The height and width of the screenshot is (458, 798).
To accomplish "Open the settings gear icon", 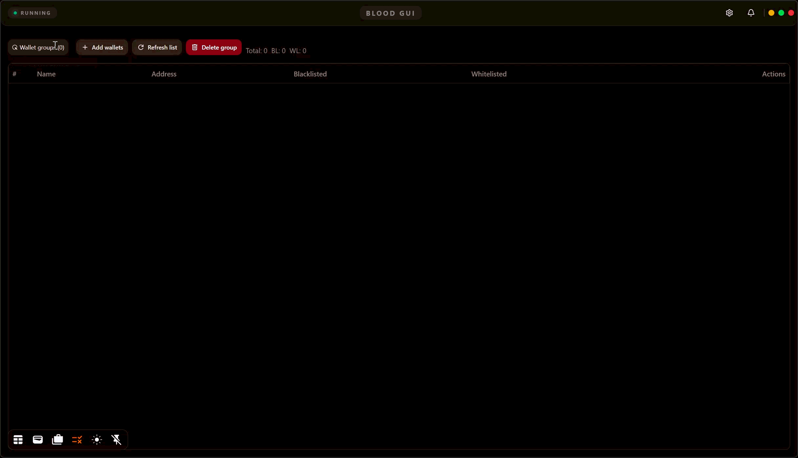I will click(729, 13).
